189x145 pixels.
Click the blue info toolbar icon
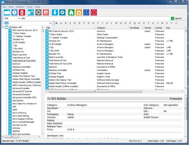pyautogui.click(x=86, y=12)
